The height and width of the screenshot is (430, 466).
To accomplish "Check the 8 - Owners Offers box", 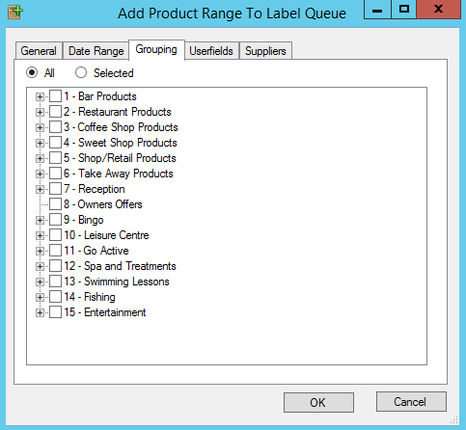I will tap(55, 204).
